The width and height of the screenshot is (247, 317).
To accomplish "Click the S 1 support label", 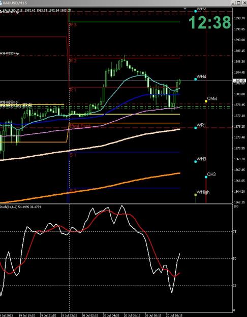I will point(73,155).
